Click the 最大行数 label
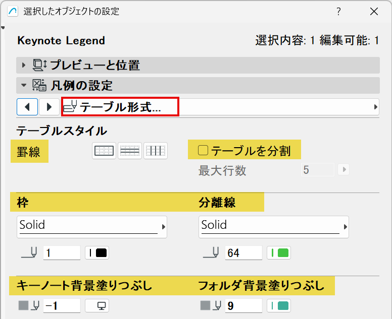 click(x=222, y=171)
